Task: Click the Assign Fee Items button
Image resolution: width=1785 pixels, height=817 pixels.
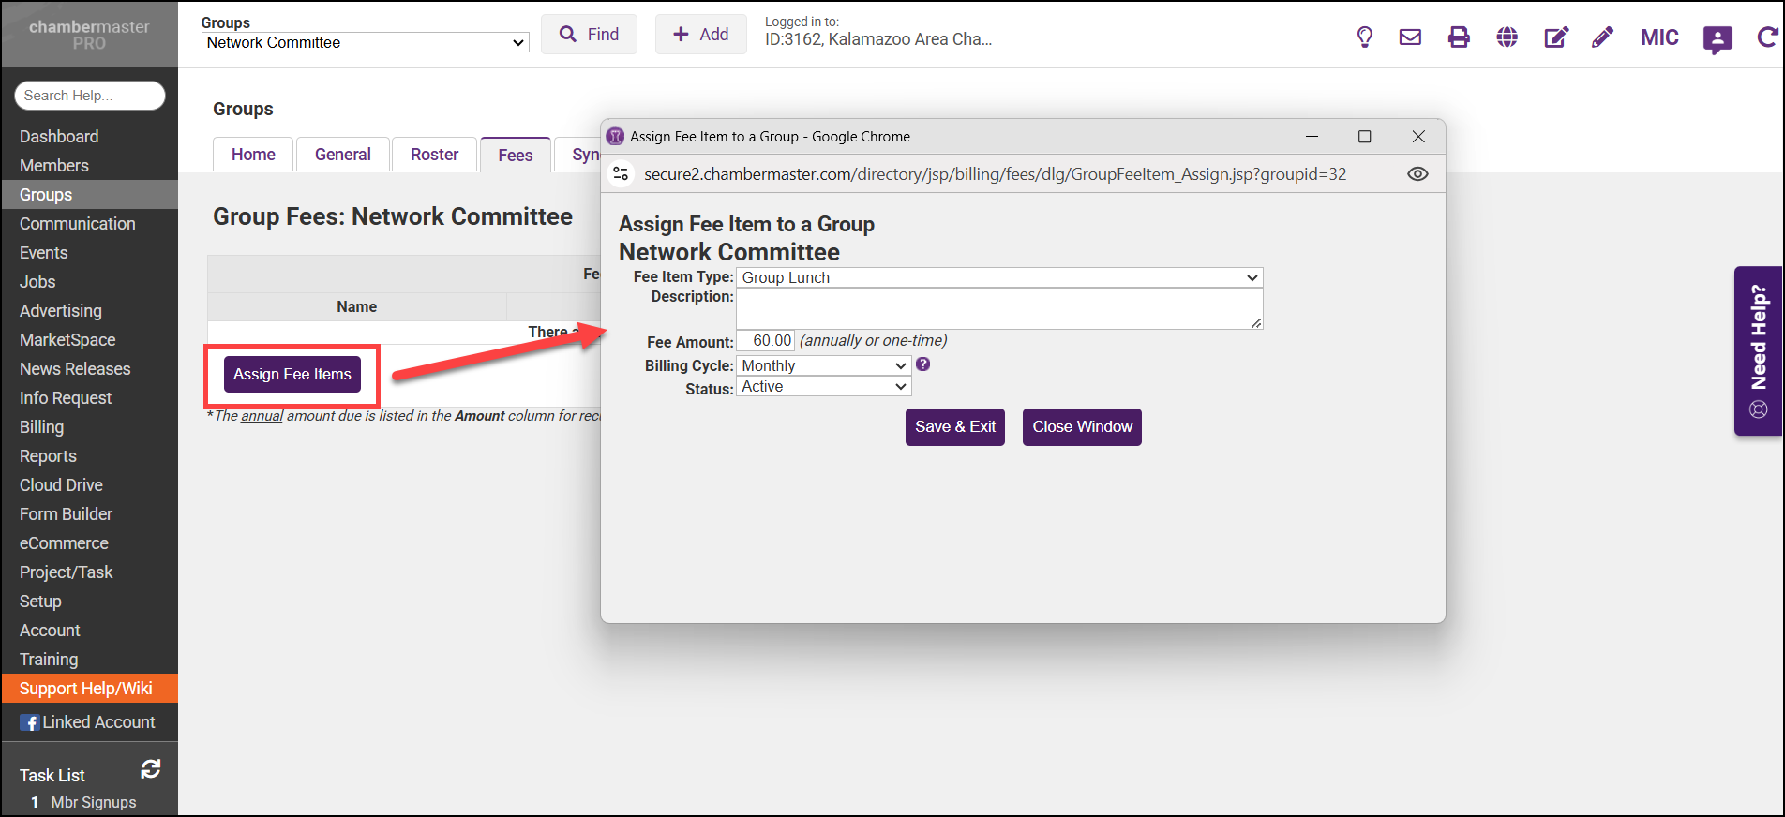Action: pyautogui.click(x=292, y=375)
